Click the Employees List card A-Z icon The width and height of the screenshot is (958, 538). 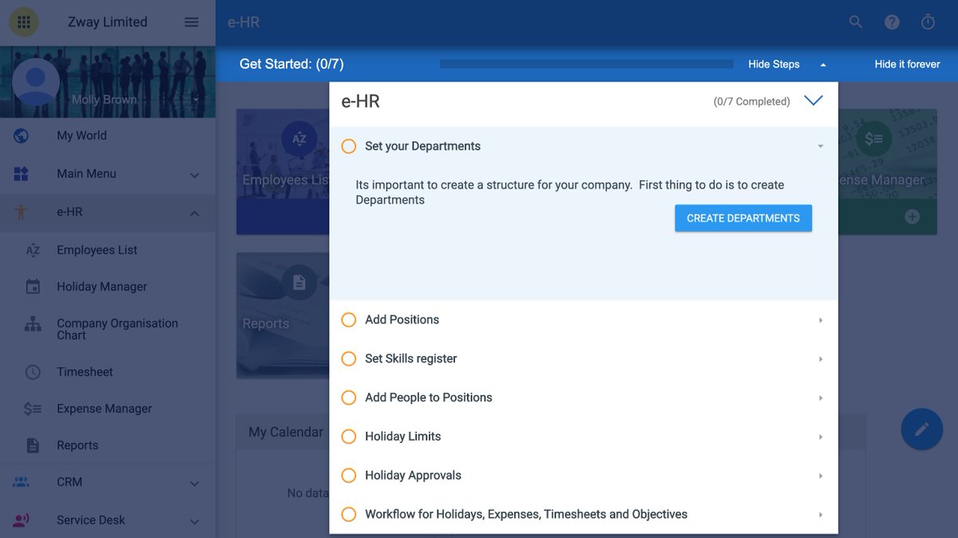299,139
